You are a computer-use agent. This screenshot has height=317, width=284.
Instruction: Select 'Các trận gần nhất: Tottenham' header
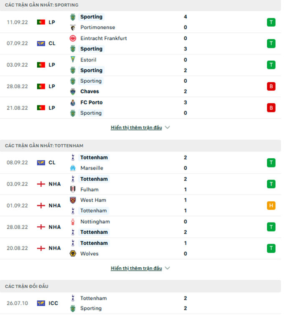pyautogui.click(x=44, y=146)
